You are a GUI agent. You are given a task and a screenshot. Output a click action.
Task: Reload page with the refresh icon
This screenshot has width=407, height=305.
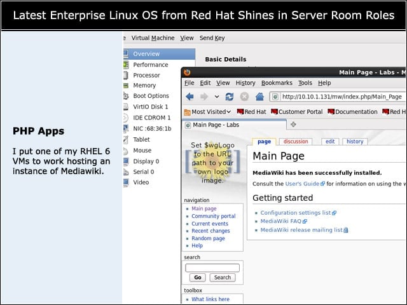click(230, 97)
